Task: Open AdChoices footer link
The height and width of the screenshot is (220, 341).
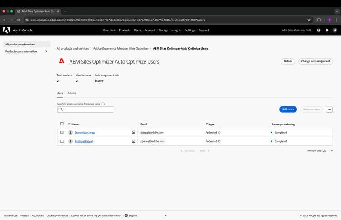Action: 38,215
